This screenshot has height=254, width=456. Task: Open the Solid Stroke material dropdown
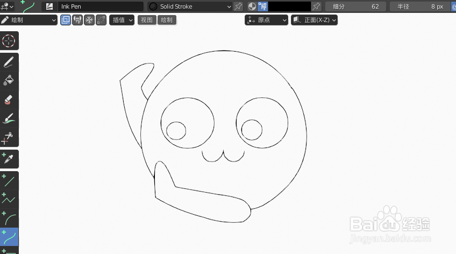click(190, 6)
